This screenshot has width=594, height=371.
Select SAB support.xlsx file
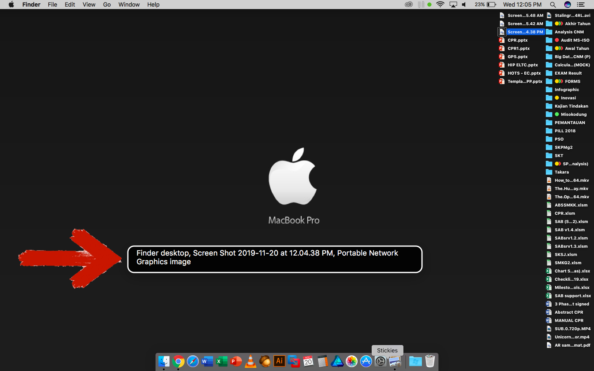(568, 296)
